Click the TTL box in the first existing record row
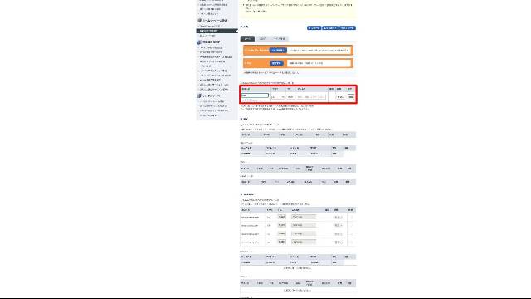This screenshot has width=531, height=299. pos(281,217)
